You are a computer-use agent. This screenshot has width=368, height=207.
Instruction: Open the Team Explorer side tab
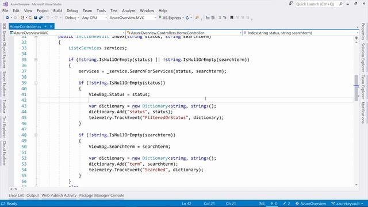[363, 87]
